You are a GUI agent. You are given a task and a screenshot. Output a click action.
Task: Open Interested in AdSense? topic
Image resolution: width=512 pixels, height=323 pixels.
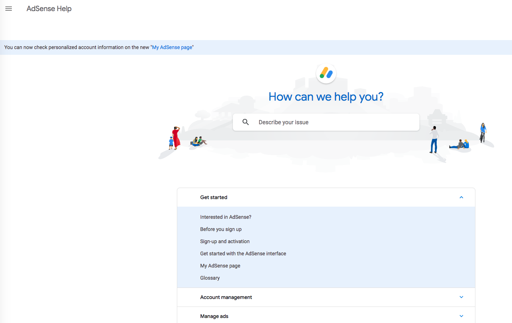point(226,217)
